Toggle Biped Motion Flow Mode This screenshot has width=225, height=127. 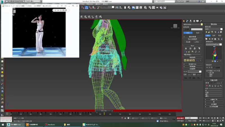coord(195,49)
